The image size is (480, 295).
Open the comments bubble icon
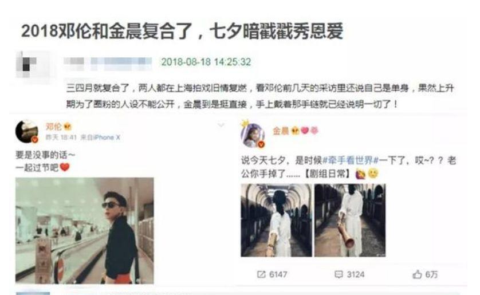[x=339, y=274]
